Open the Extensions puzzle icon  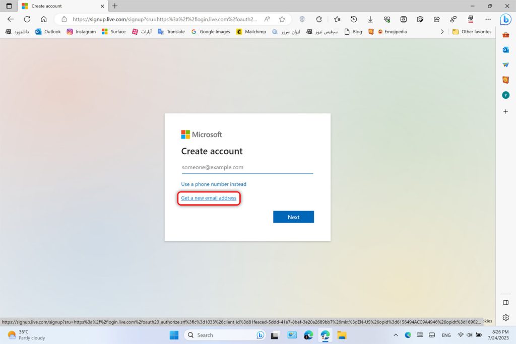point(319,19)
